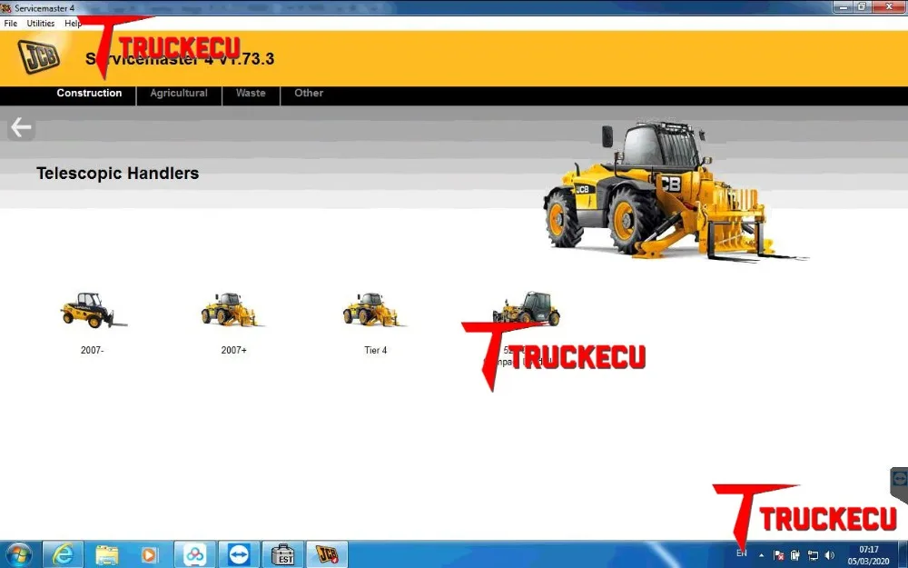The image size is (908, 568).
Task: Open the cloud app icon in taskbar
Action: coord(195,554)
